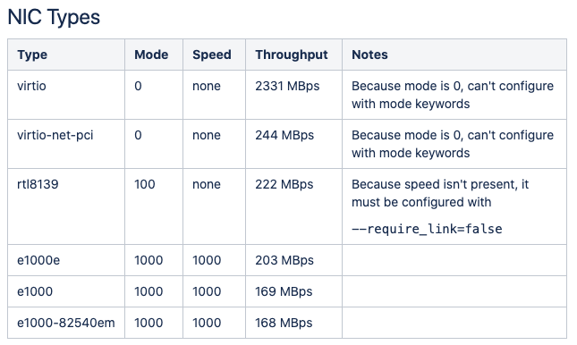Click the virtio note about mode keywords

click(453, 95)
